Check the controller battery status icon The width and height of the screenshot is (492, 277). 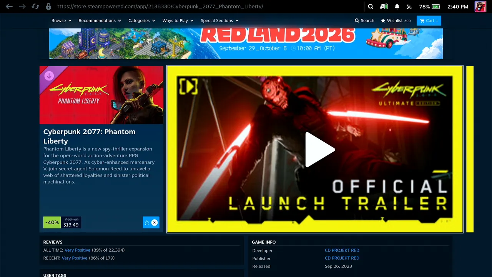[x=384, y=7]
